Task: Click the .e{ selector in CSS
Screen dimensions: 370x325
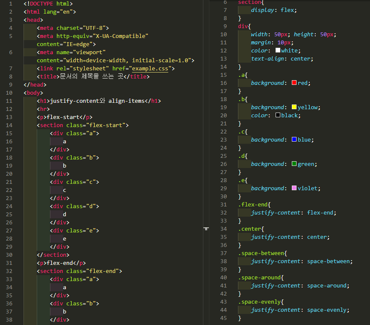Action: click(243, 180)
